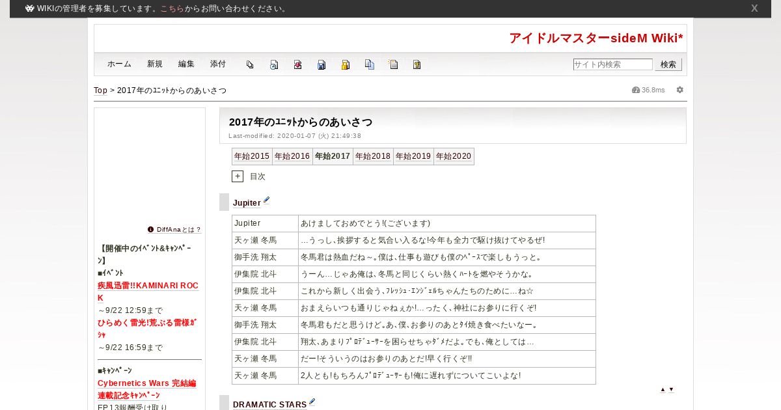Click the edit pencil next to Jupiter
This screenshot has width=781, height=410.
pos(266,201)
